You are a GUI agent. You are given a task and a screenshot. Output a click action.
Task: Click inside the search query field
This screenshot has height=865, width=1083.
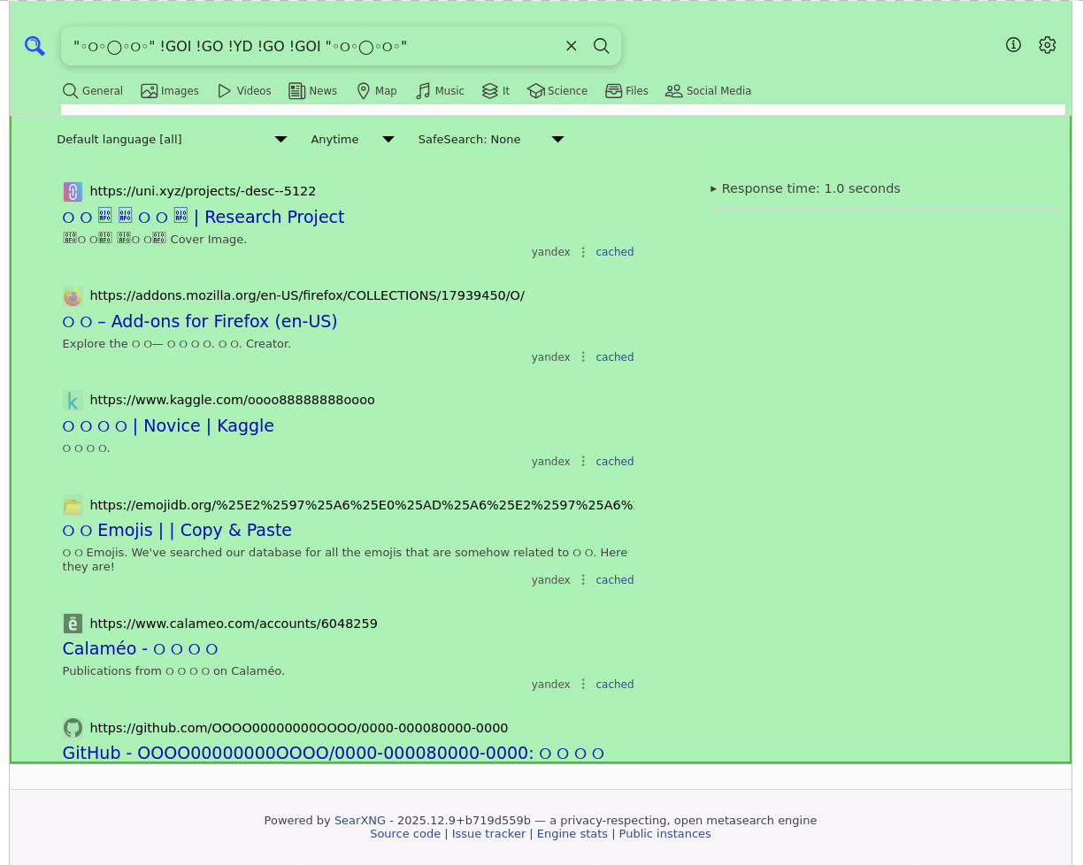[310, 46]
